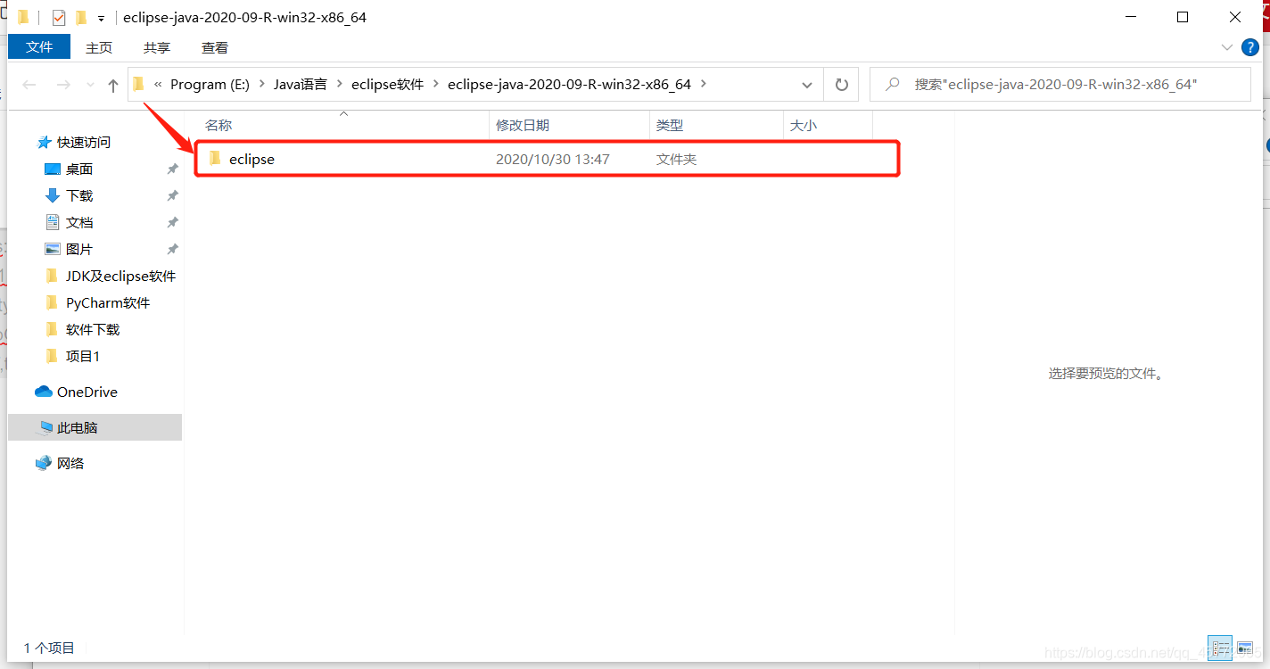Click the search box for eclipse-java folder
The image size is (1270, 669).
coord(1060,85)
